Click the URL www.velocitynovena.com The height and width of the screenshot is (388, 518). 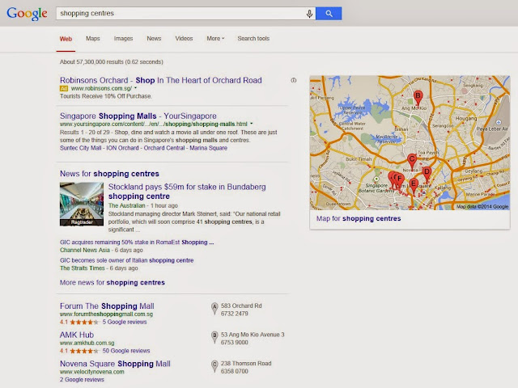tap(91, 372)
